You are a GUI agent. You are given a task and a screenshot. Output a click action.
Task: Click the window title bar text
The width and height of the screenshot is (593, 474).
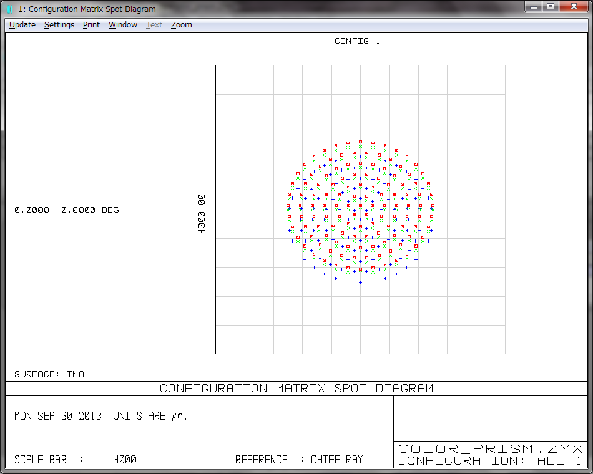[87, 9]
